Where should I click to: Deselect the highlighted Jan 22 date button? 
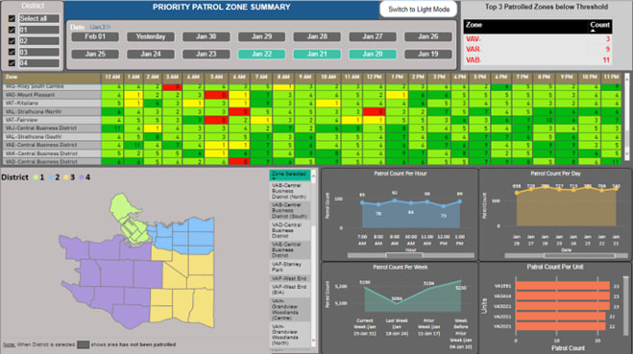coord(261,54)
